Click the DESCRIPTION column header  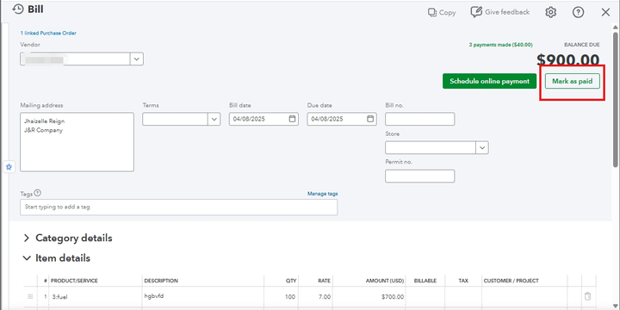(x=161, y=281)
